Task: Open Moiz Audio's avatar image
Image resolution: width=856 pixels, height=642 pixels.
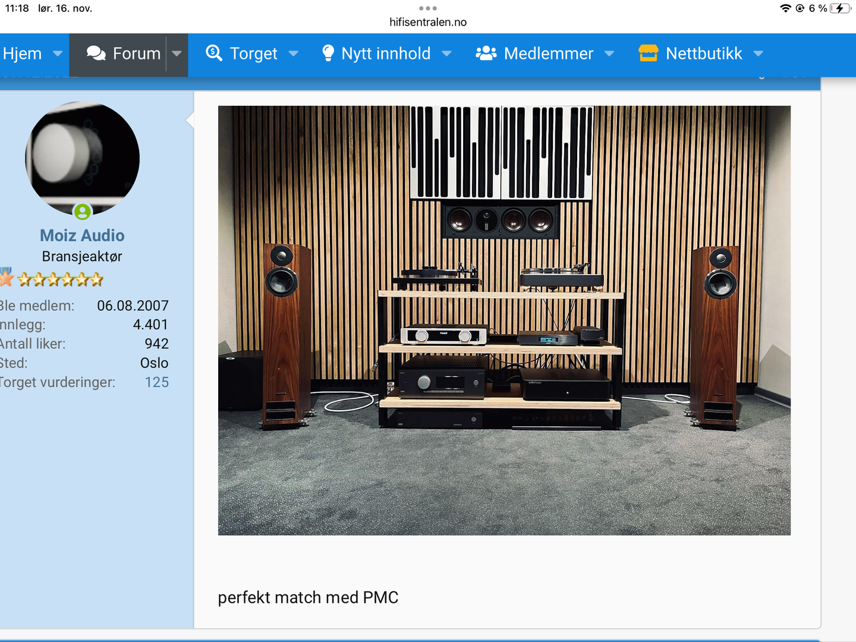Action: (x=83, y=159)
